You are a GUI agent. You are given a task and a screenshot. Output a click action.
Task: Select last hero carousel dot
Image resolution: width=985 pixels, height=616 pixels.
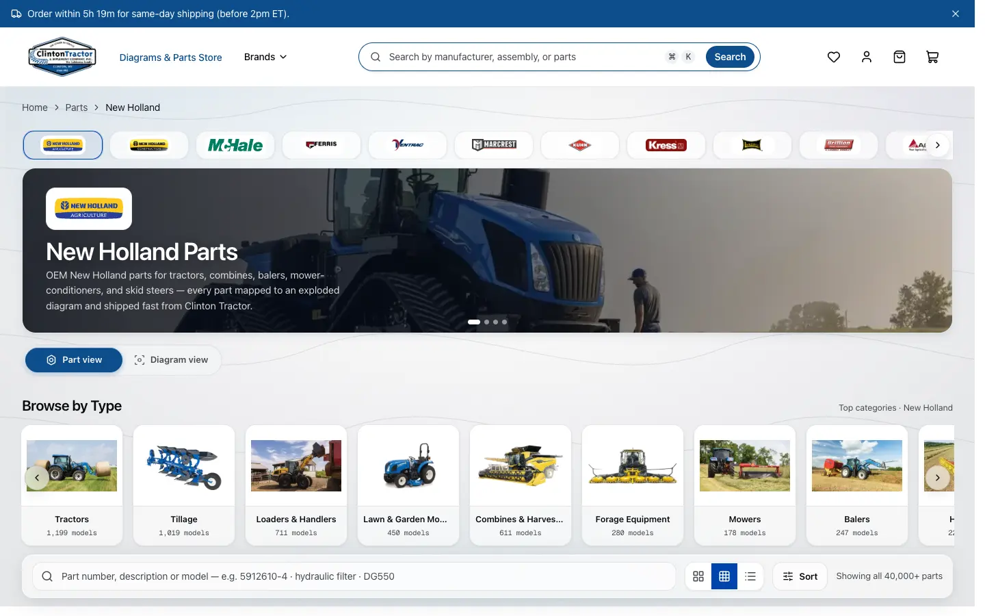pyautogui.click(x=505, y=322)
